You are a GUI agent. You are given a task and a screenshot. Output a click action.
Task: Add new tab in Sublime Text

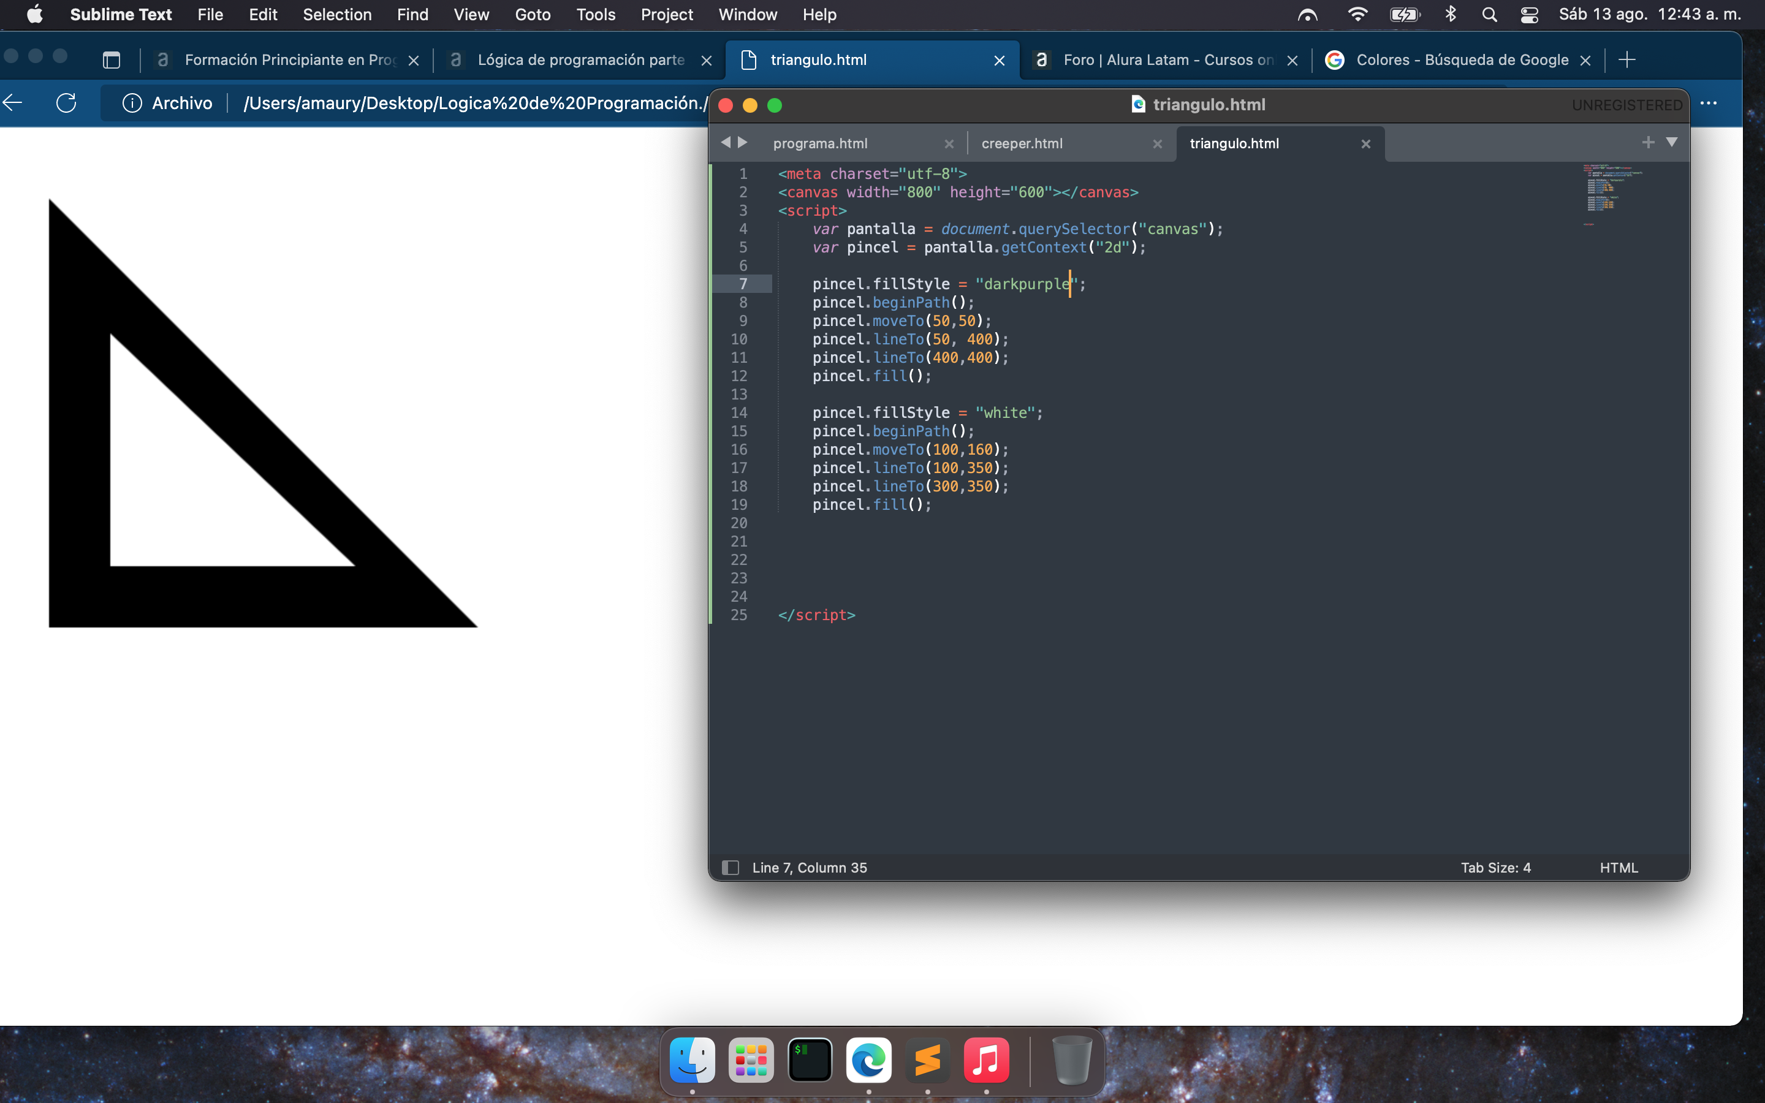(x=1647, y=142)
